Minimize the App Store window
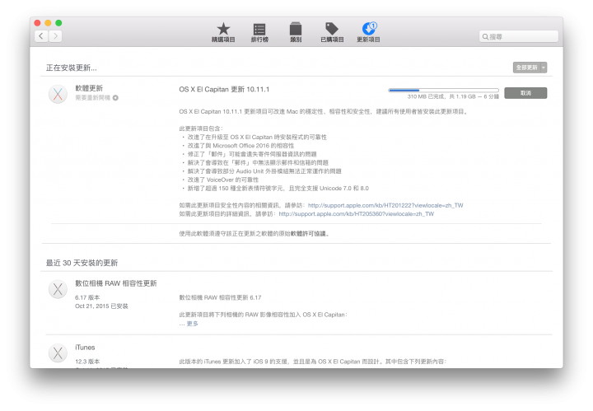 tap(48, 23)
